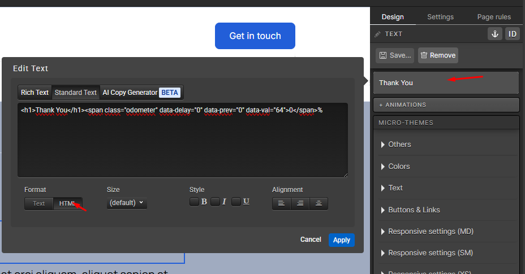Switch format to Text

click(x=39, y=203)
